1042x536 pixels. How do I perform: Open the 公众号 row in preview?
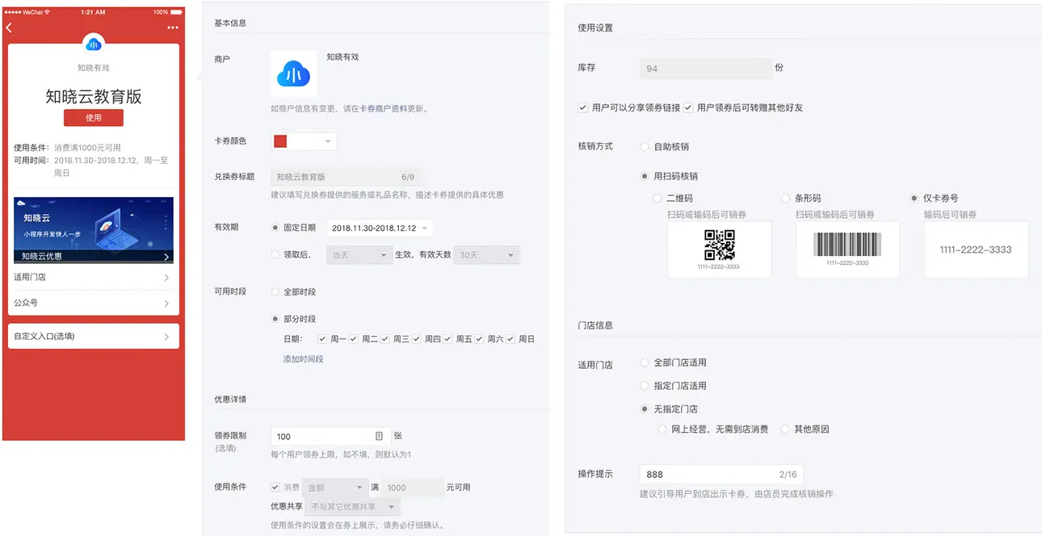[x=94, y=303]
